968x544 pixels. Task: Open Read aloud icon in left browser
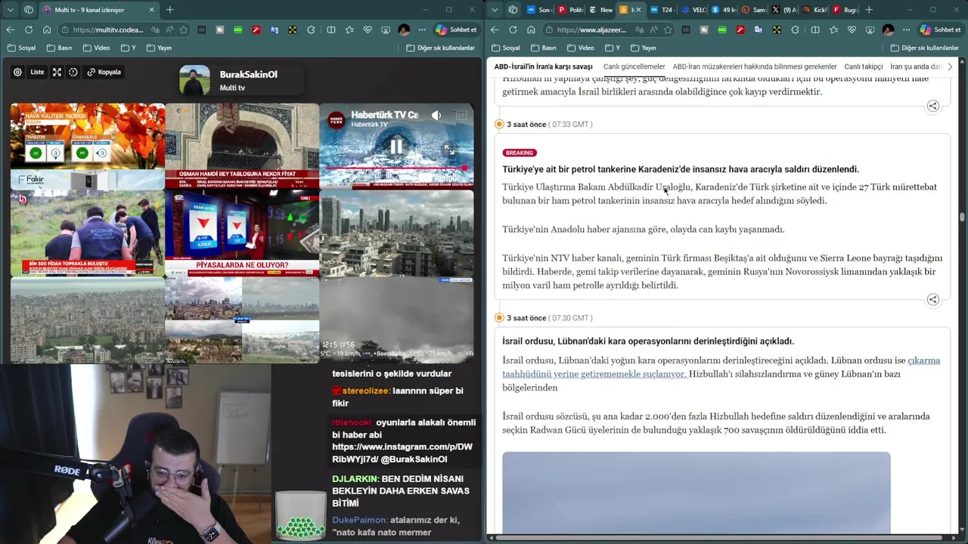click(169, 30)
